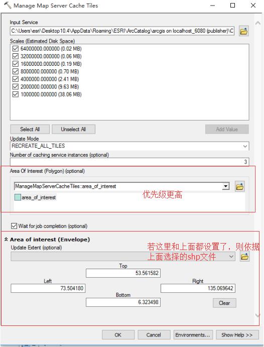Uncheck the 1000000.000000 scale checkbox

point(16,94)
